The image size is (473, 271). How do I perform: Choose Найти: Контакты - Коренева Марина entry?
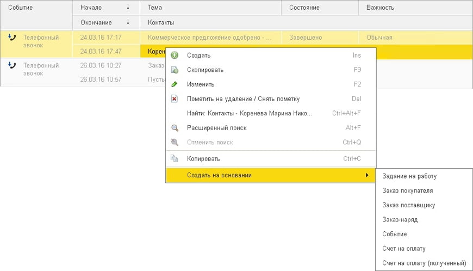click(x=271, y=113)
